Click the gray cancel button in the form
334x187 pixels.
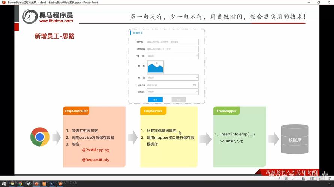179,99
